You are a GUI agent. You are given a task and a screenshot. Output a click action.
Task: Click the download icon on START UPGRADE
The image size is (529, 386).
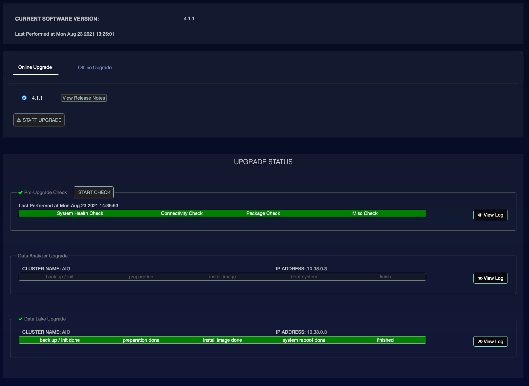[19, 120]
